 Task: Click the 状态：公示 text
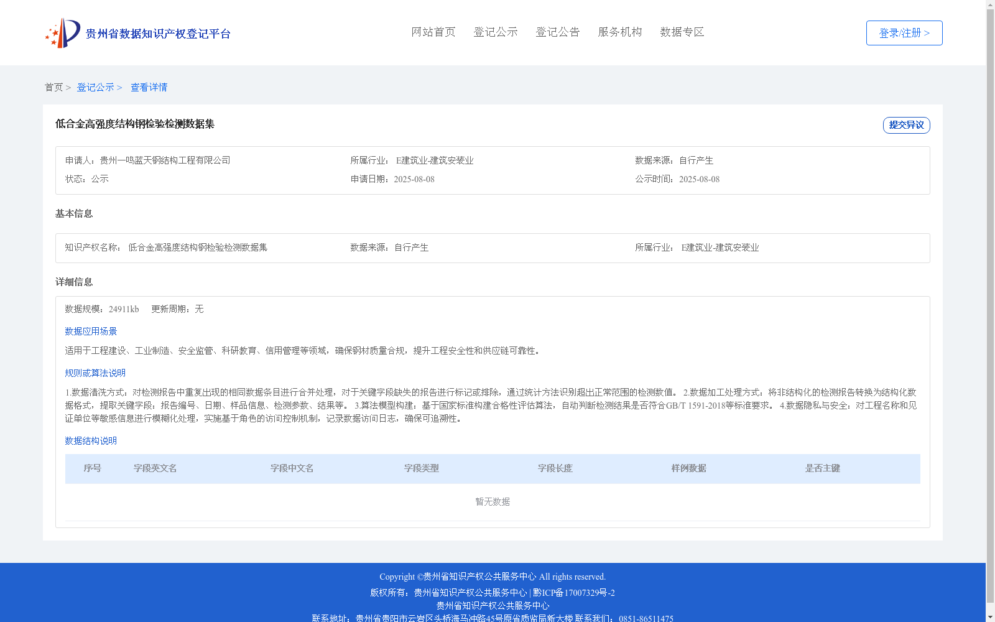[x=87, y=179]
